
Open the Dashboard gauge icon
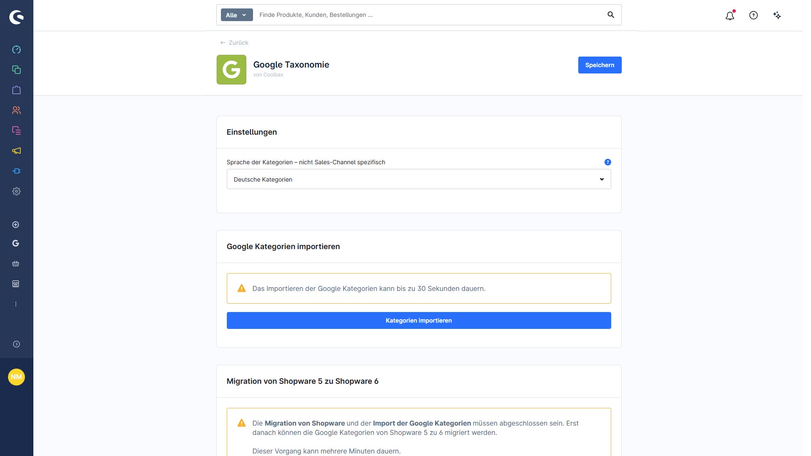[x=16, y=49]
